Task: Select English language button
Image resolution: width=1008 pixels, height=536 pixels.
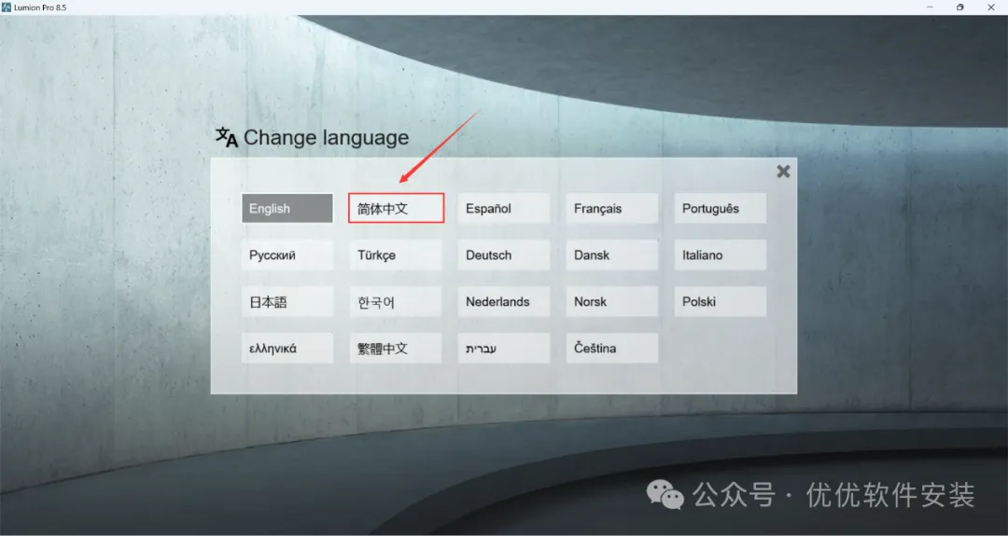Action: (x=287, y=209)
